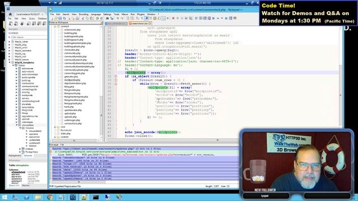
Task: Switch to the Management tab in Workbench
Action: point(15,156)
